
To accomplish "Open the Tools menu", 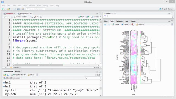I will pos(52,5).
